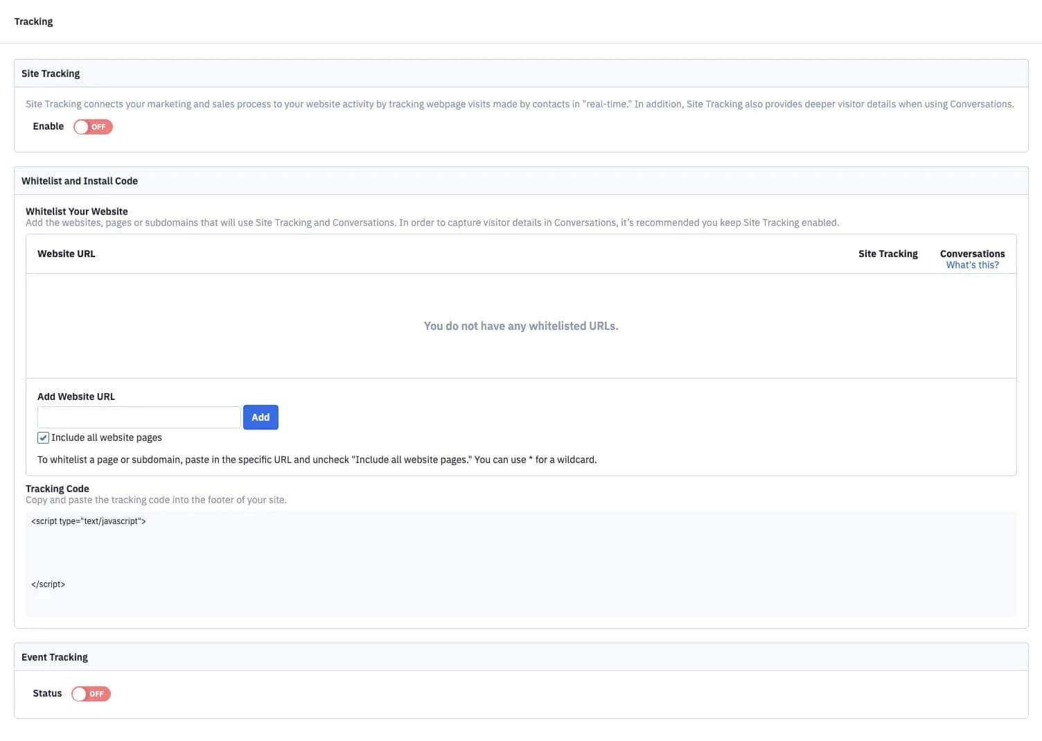Click the Event Tracking section header
The height and width of the screenshot is (741, 1042).
tap(54, 656)
